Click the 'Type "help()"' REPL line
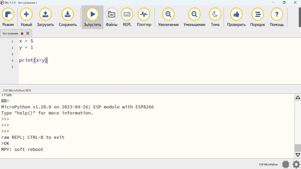 pyautogui.click(x=47, y=113)
